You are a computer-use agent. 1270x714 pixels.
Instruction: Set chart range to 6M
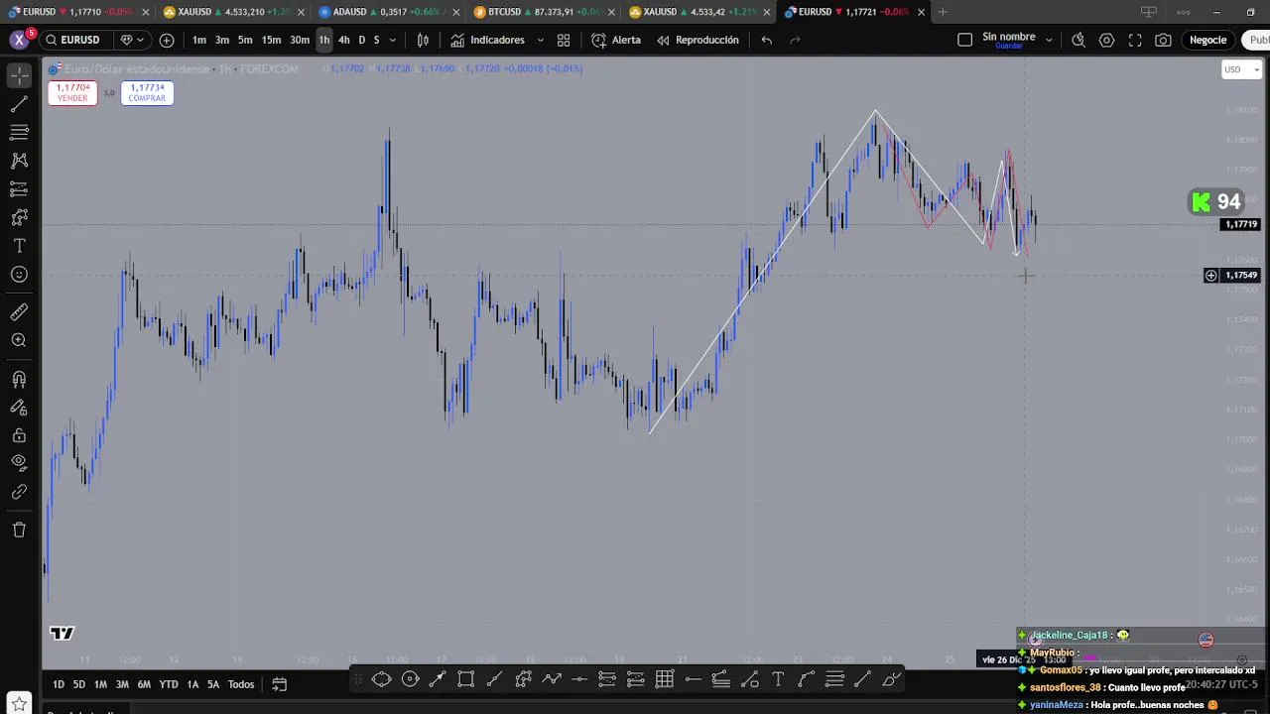pyautogui.click(x=144, y=684)
